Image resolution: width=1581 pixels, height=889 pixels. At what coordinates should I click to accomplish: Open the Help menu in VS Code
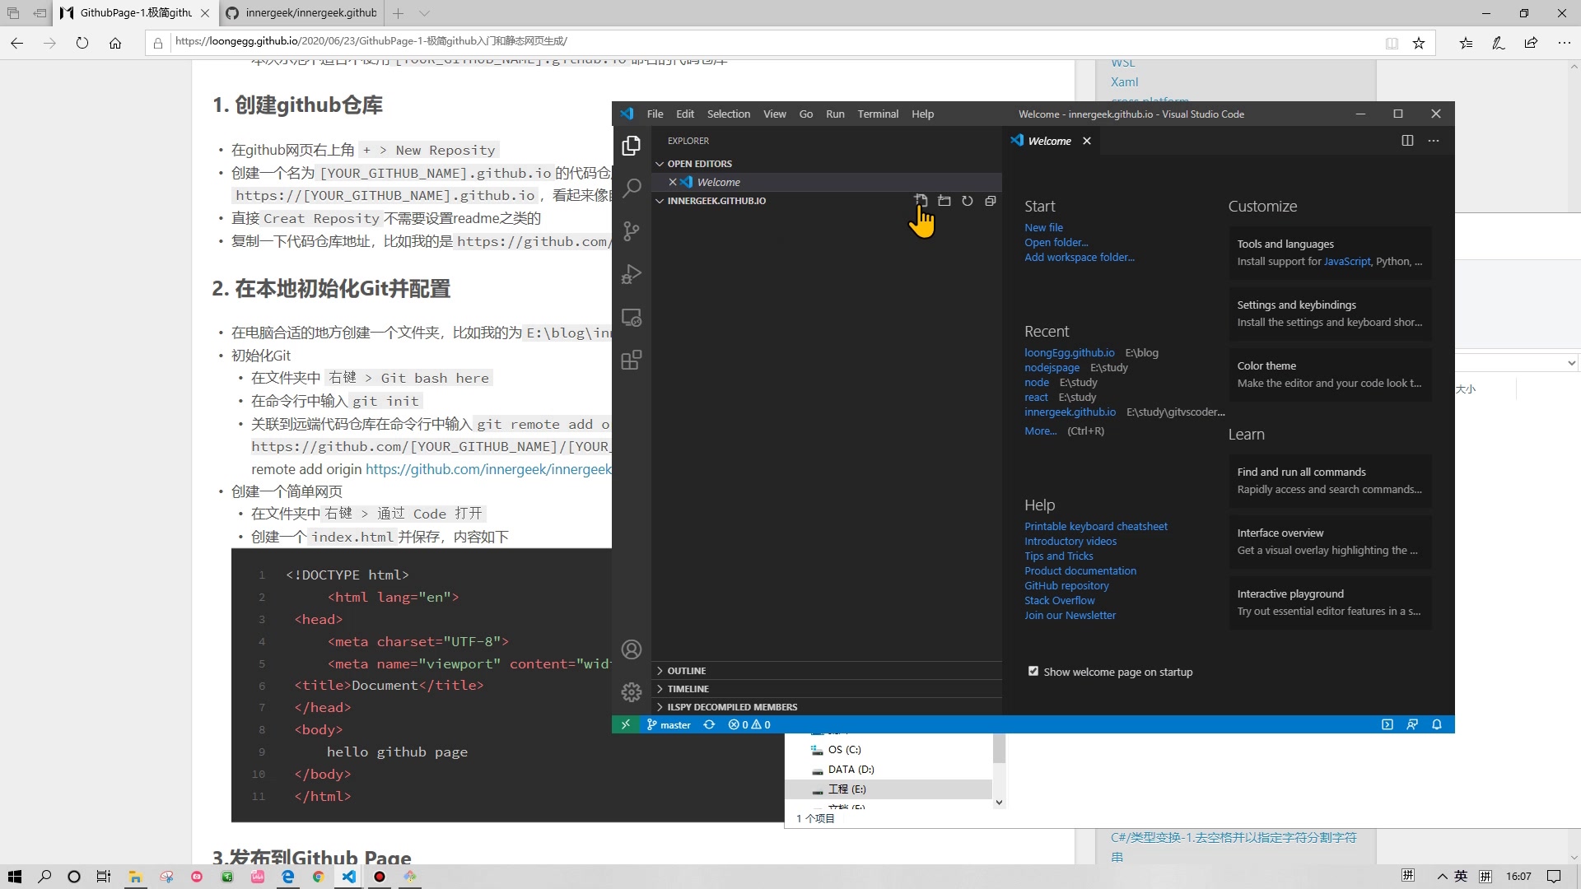tap(922, 114)
